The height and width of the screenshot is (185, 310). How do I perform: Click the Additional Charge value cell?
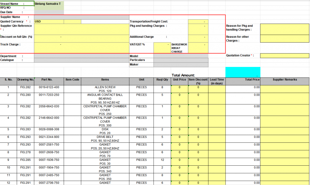[x=198, y=38]
